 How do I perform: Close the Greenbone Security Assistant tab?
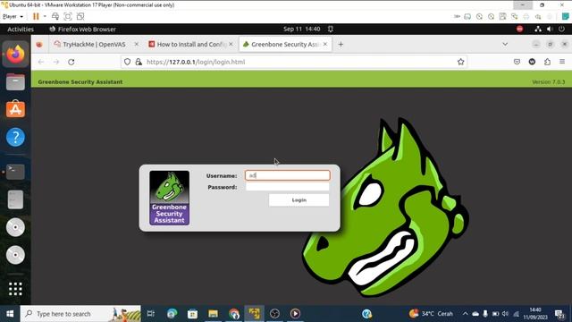(325, 44)
